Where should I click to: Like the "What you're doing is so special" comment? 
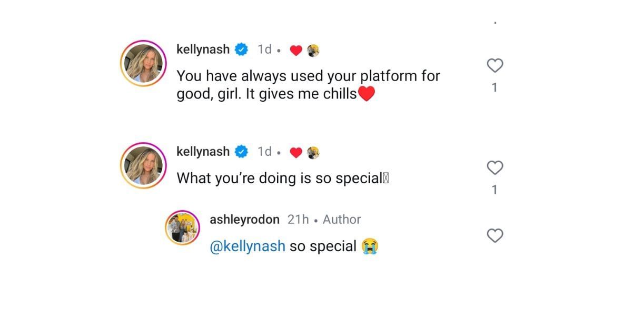pyautogui.click(x=495, y=168)
